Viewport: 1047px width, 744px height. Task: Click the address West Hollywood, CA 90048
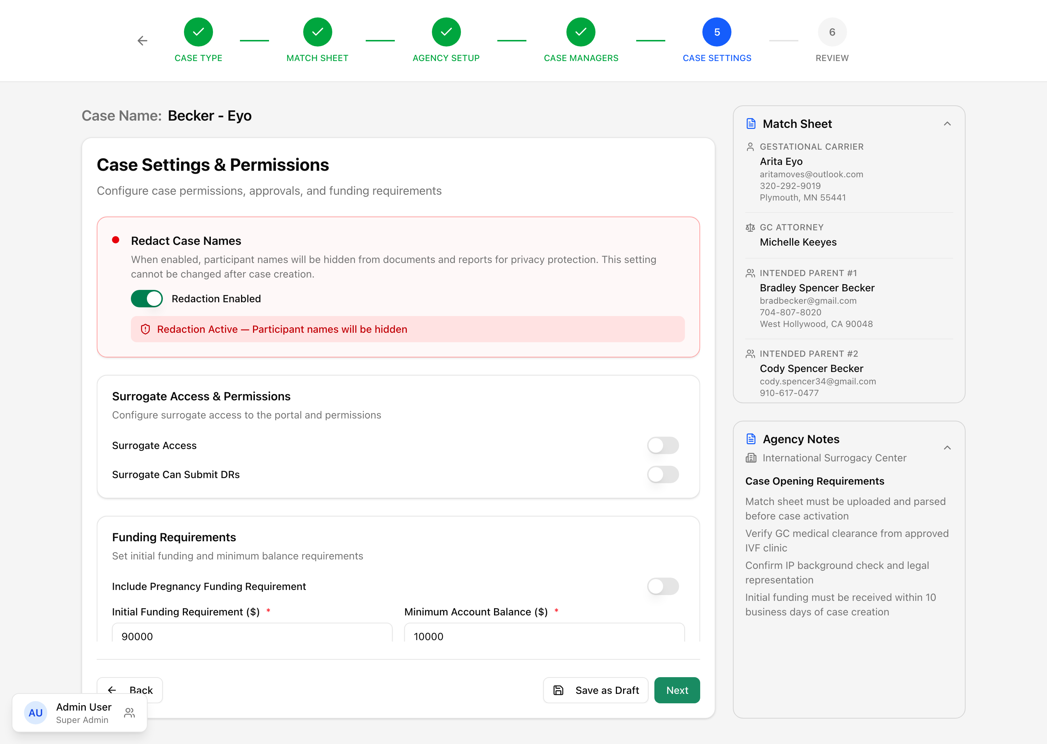pos(816,324)
